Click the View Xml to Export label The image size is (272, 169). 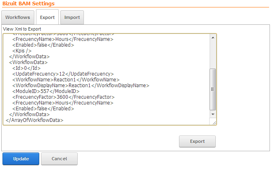(22, 29)
